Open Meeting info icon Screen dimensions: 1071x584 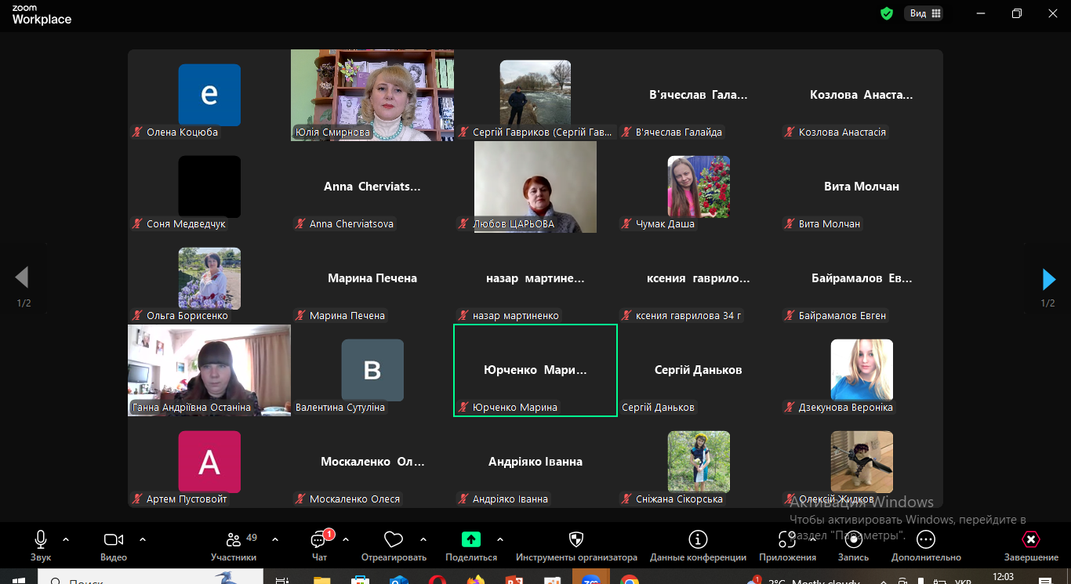[x=698, y=539]
